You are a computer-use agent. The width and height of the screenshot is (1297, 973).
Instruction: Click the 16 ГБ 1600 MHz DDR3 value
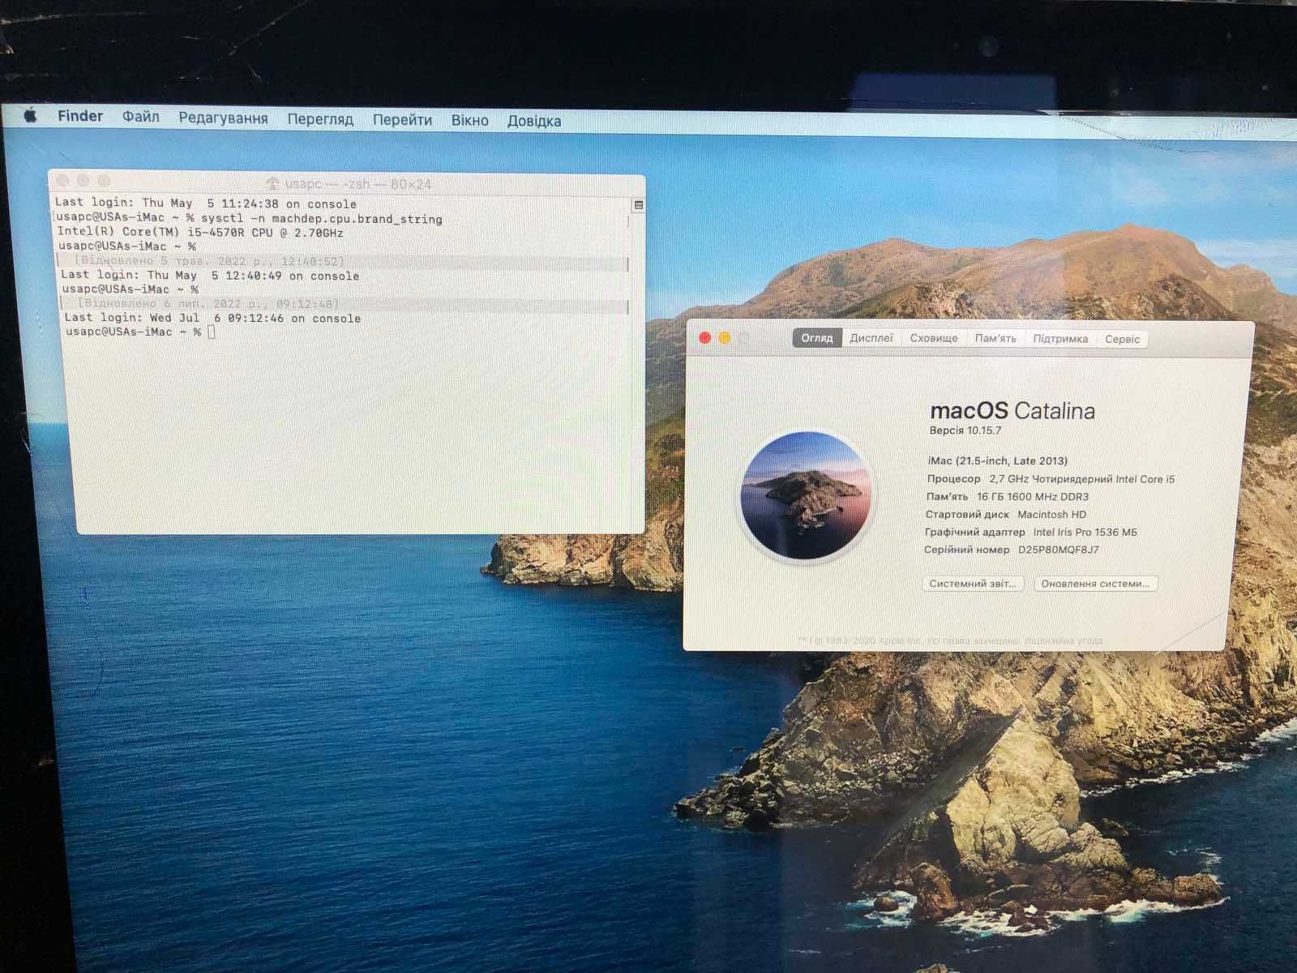(x=1033, y=496)
